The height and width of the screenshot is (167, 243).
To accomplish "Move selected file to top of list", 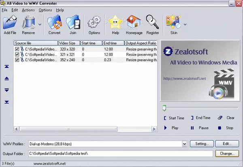I will point(6,66).
